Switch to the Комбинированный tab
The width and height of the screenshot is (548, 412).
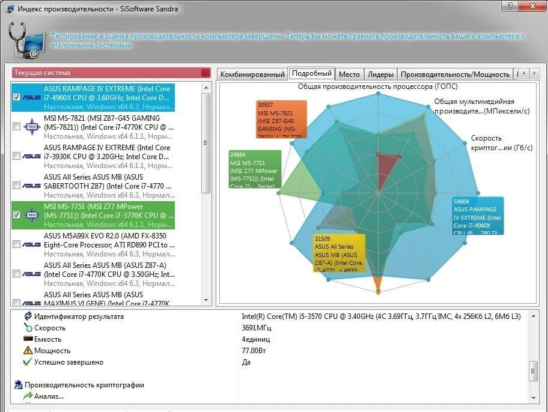[x=252, y=74]
